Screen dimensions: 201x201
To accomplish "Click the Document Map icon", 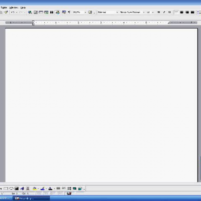I will [x=64, y=12].
